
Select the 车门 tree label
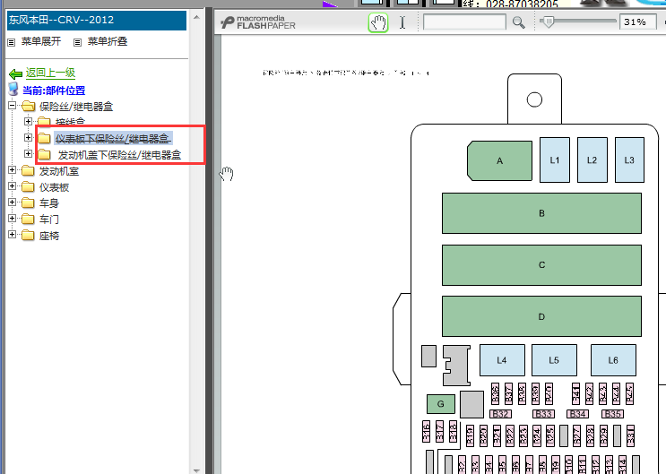coord(48,220)
